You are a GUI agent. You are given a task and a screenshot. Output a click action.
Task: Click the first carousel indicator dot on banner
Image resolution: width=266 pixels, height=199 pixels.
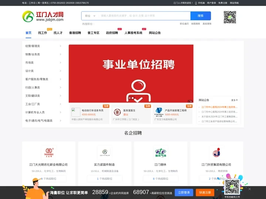click(x=130, y=98)
